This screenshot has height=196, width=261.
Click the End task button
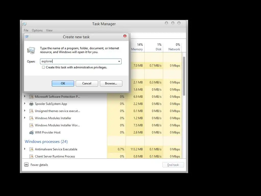[x=173, y=165]
